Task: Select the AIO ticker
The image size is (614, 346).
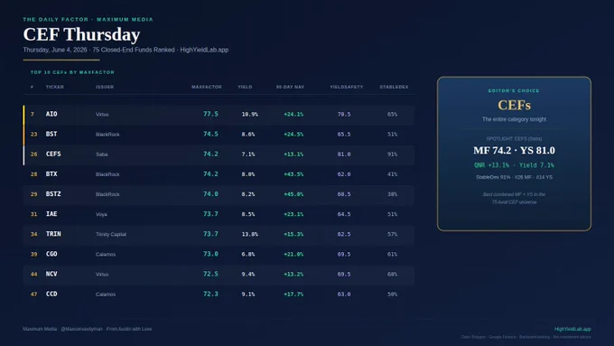Action: 51,114
